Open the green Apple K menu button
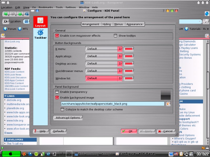This screenshot has width=210, height=157. pyautogui.click(x=11, y=154)
